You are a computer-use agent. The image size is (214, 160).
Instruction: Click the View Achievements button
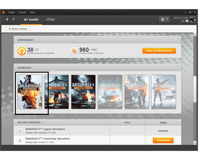click(159, 51)
